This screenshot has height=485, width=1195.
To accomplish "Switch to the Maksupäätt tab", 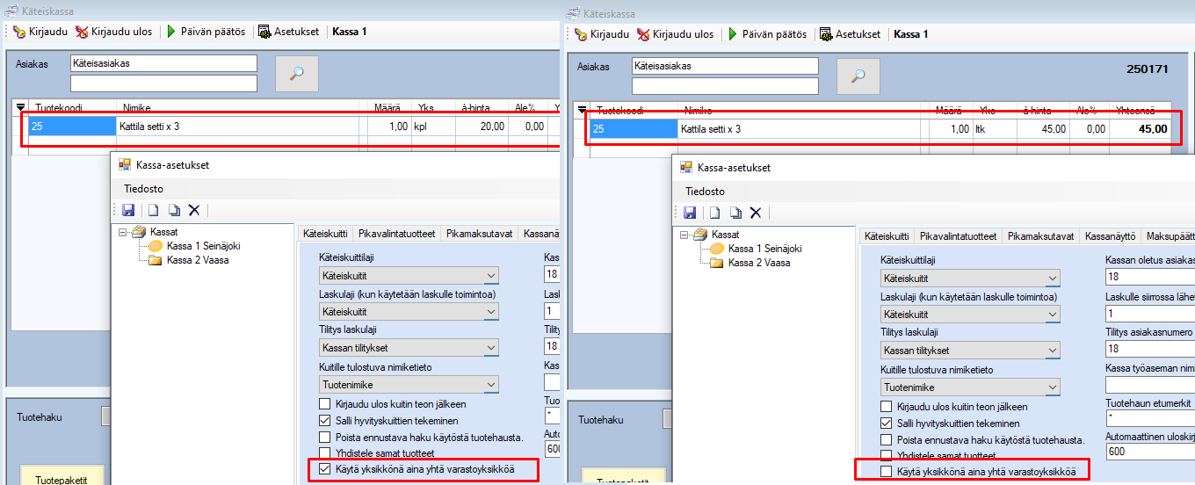I will 1170,236.
